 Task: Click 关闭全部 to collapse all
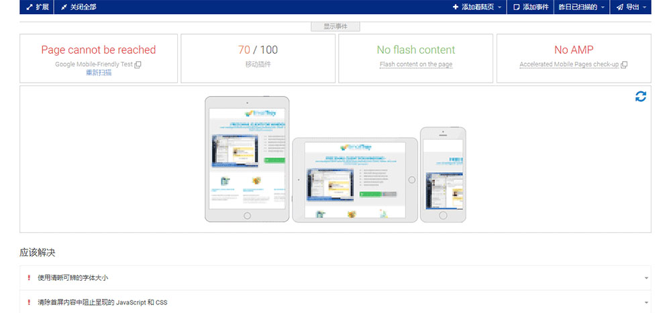click(x=78, y=7)
